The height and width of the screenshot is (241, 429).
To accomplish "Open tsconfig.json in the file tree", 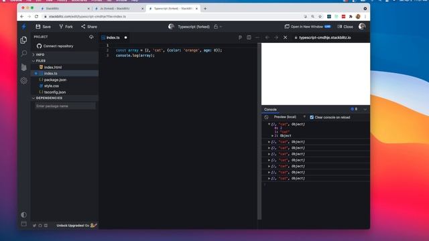I will point(55,92).
